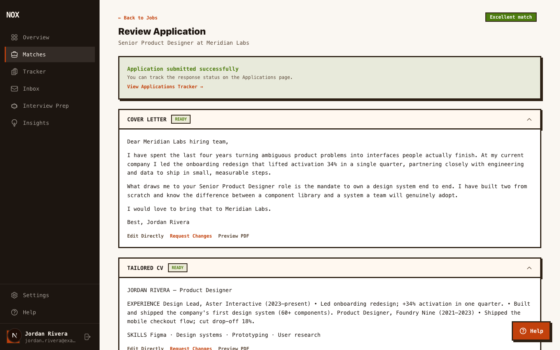The image size is (560, 350).
Task: Click the Back to Jobs link
Action: pos(138,18)
